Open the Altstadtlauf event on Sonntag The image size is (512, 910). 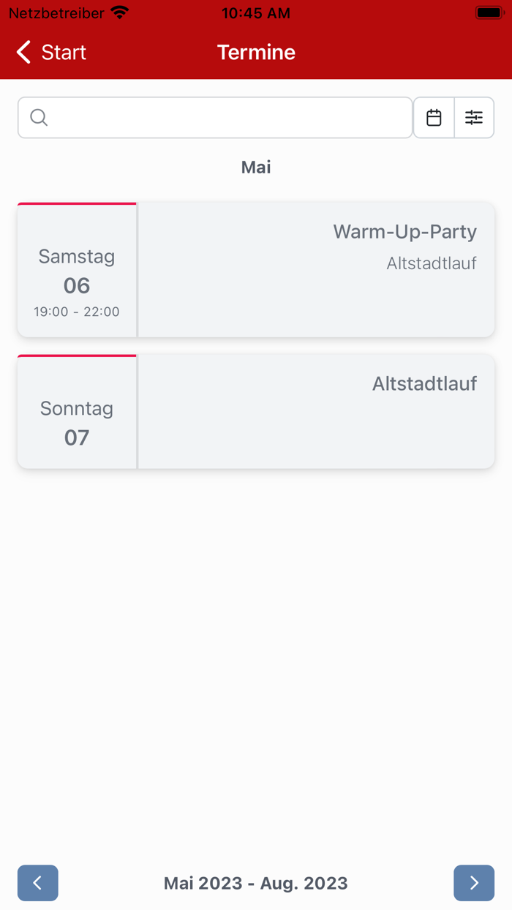coord(424,384)
